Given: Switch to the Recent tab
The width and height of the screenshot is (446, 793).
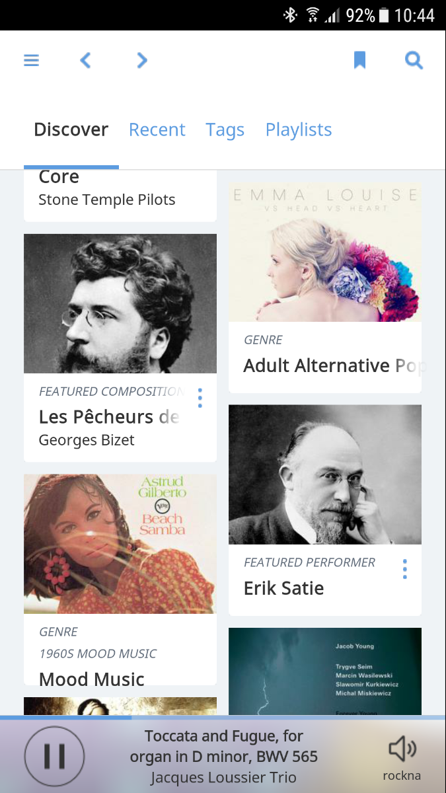Looking at the screenshot, I should pos(157,130).
